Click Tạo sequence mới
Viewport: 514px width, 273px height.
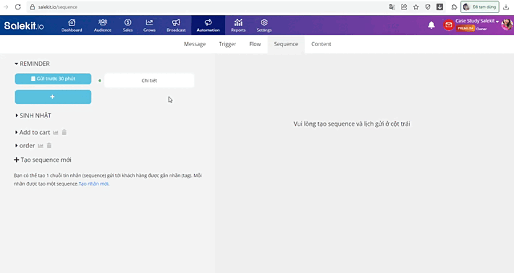pyautogui.click(x=43, y=160)
